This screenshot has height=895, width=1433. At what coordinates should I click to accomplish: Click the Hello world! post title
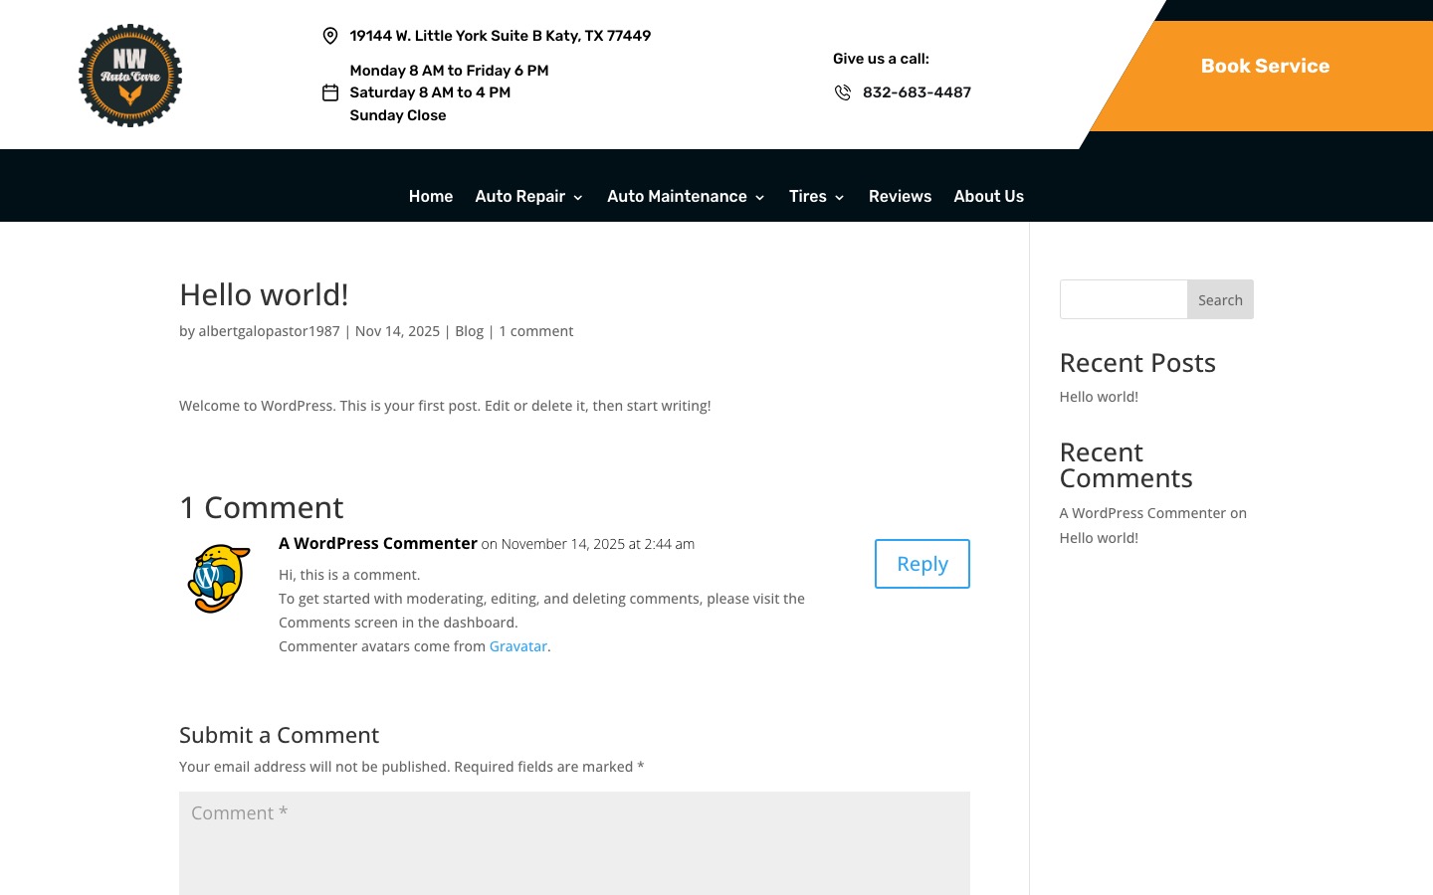(264, 295)
